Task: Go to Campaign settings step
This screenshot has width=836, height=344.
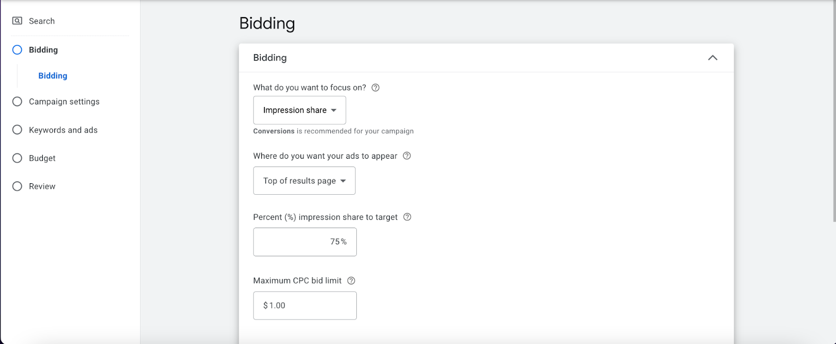Action: (64, 101)
